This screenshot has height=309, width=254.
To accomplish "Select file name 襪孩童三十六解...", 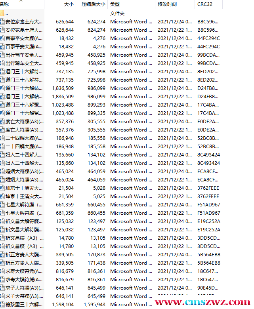I will click(24, 305).
